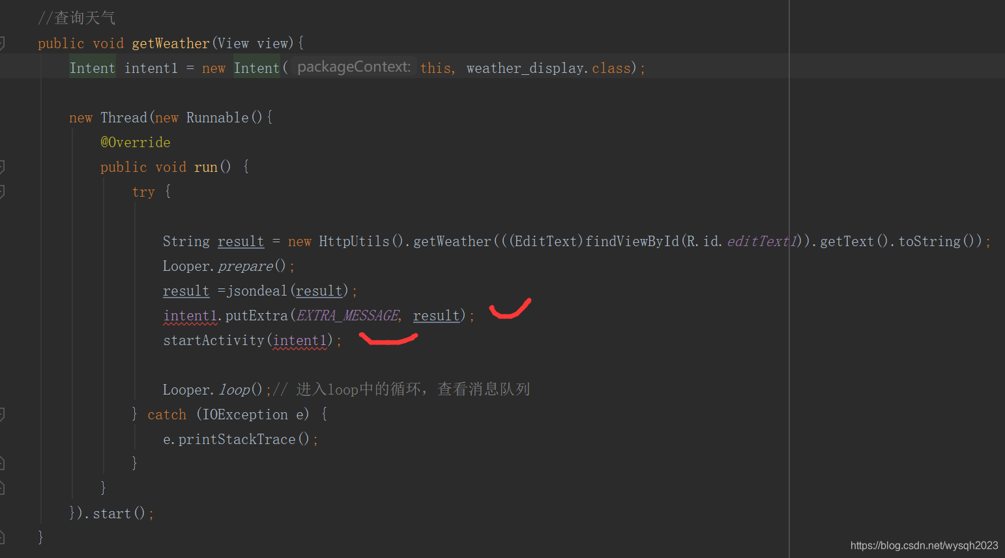Click the Runnable class name
The height and width of the screenshot is (558, 1005).
pos(218,118)
